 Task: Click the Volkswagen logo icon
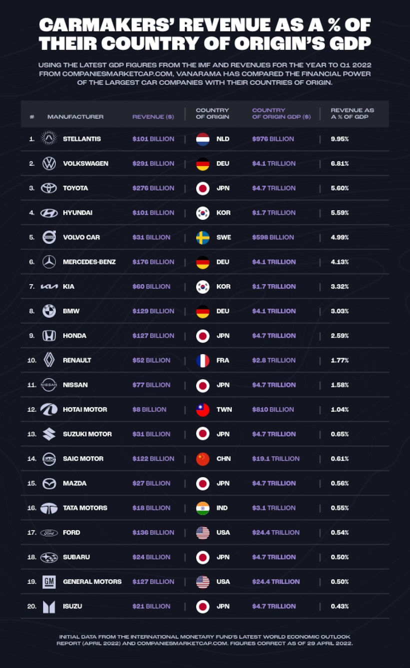[49, 163]
